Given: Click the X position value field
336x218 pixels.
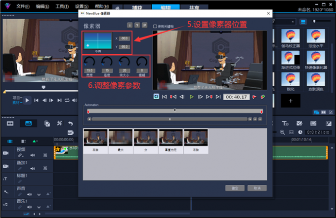Looking at the screenshot, I should (x=125, y=38).
